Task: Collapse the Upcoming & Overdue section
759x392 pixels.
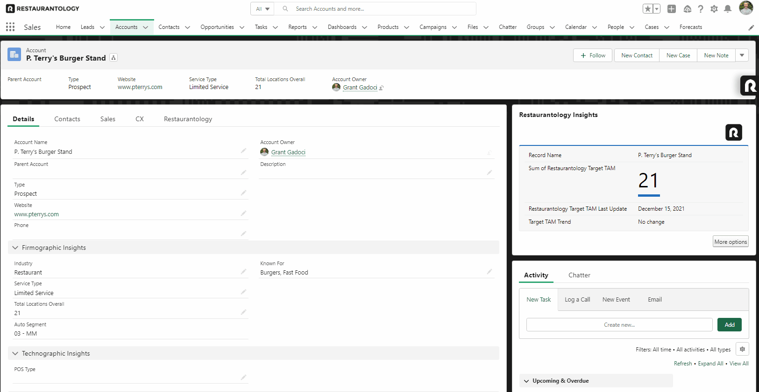Action: coord(526,381)
